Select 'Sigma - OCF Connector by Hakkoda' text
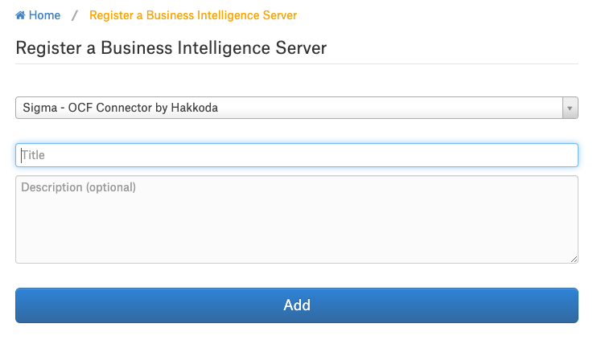597x344 pixels. (121, 108)
